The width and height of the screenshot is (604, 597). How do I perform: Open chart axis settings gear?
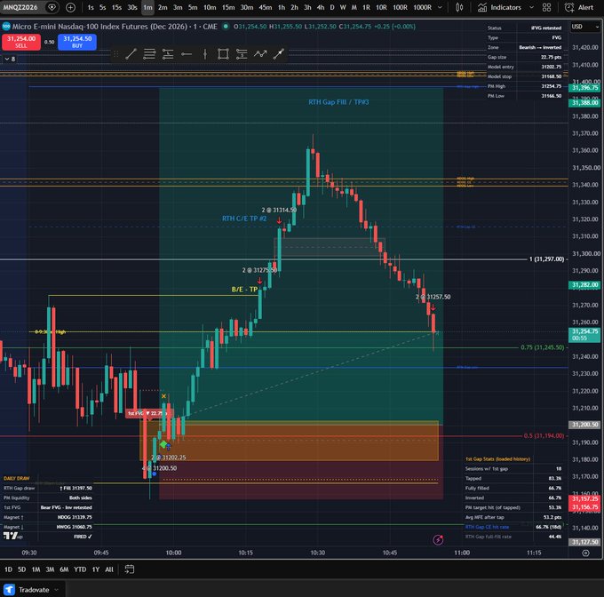click(585, 553)
